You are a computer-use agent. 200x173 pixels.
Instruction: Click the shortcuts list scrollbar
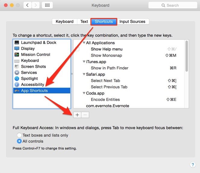coord(187,56)
